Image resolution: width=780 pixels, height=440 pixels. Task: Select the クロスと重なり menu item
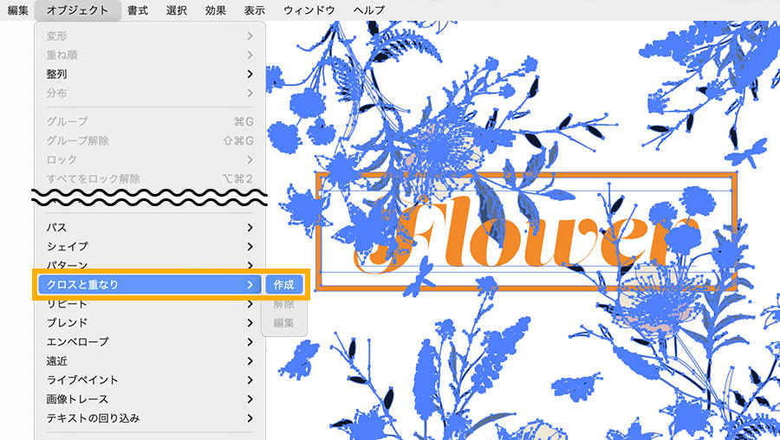pos(150,285)
